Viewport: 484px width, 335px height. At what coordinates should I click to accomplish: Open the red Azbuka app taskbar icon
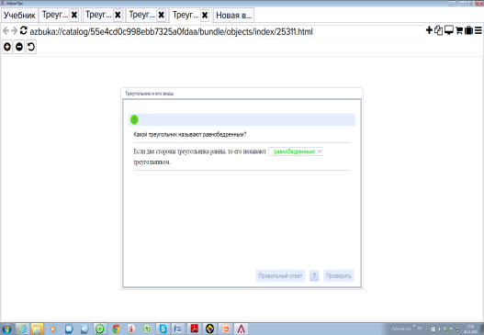click(241, 329)
